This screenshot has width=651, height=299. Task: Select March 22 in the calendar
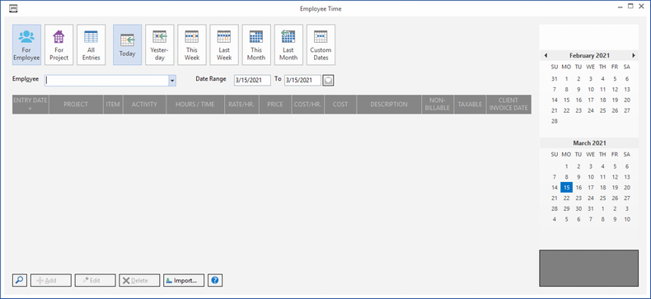point(566,198)
